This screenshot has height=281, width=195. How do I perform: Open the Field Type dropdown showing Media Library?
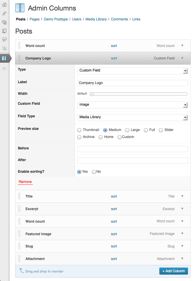point(133,117)
